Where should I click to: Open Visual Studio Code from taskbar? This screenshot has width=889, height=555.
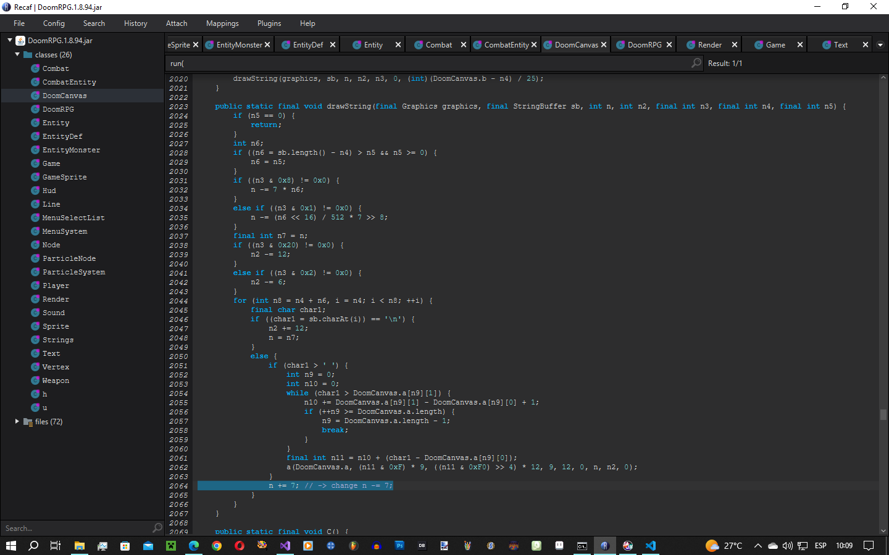click(651, 546)
